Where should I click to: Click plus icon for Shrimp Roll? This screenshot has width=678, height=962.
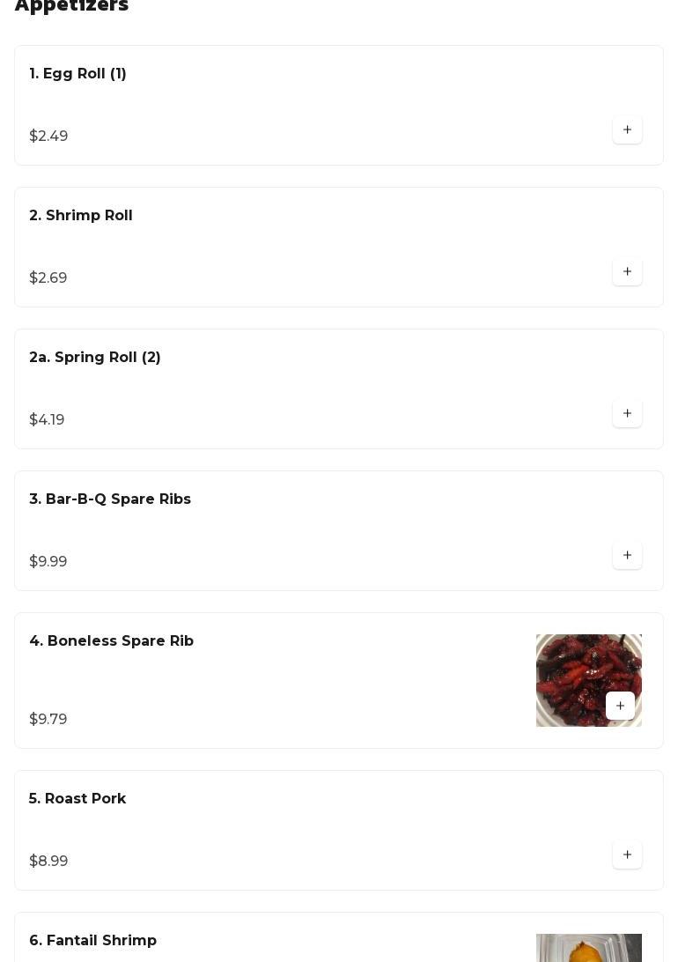(627, 272)
